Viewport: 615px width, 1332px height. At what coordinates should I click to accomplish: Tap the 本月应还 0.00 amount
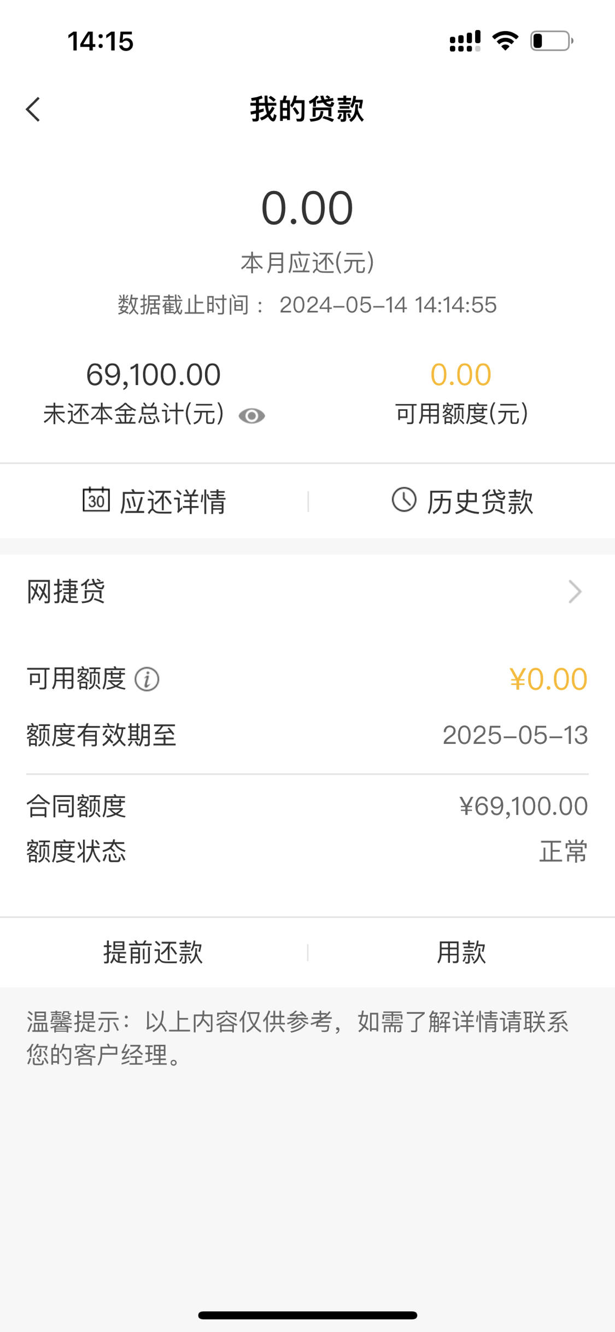click(x=307, y=208)
